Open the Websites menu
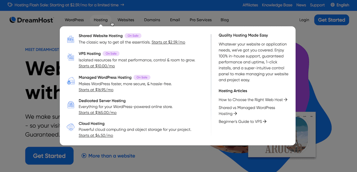Image resolution: width=357 pixels, height=172 pixels. coord(126,20)
